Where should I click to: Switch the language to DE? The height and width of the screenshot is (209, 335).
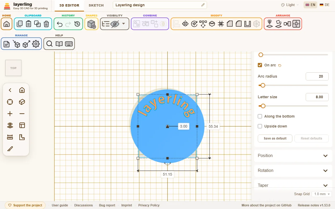(x=325, y=5)
